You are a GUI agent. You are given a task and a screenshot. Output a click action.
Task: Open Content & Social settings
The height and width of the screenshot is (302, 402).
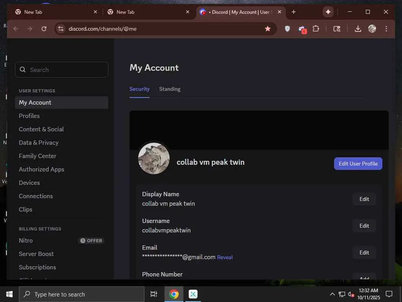pyautogui.click(x=62, y=129)
